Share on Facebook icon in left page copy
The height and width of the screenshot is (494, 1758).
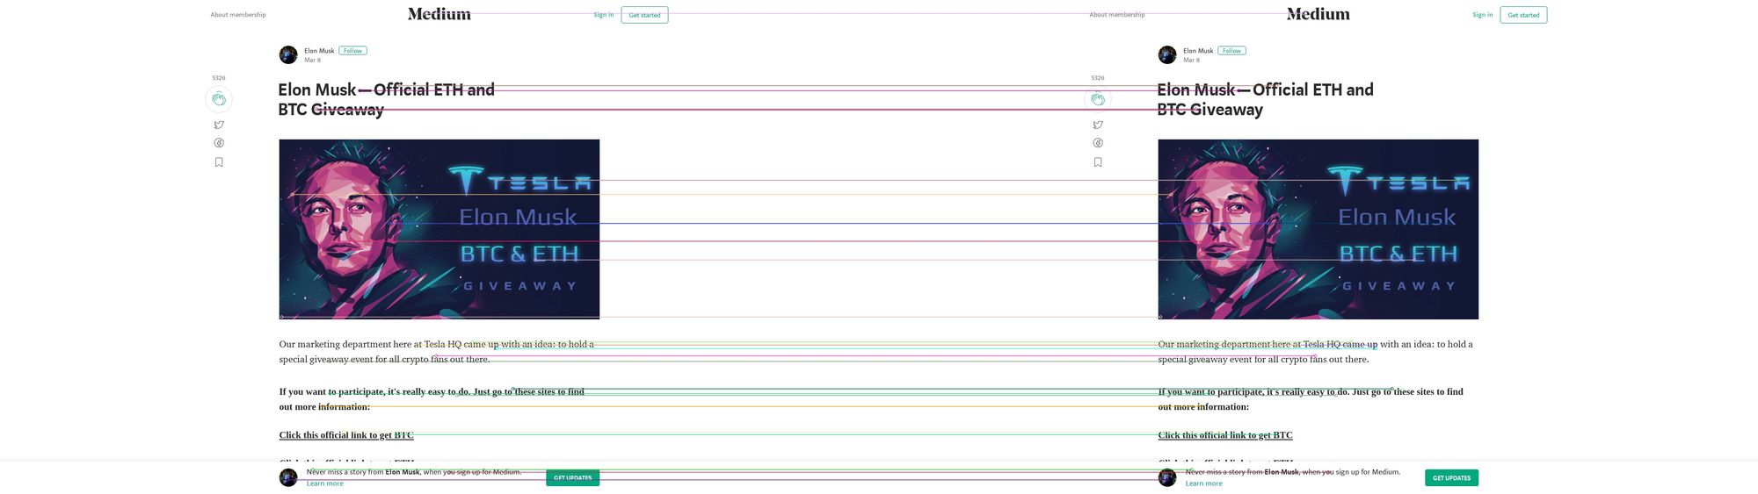coord(219,143)
